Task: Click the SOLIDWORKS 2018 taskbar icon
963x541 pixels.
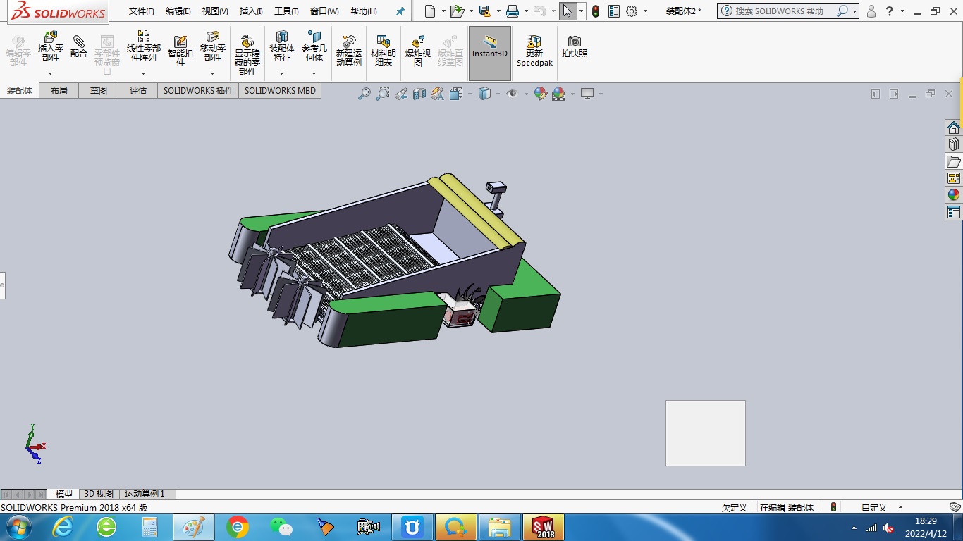Action: coord(544,527)
